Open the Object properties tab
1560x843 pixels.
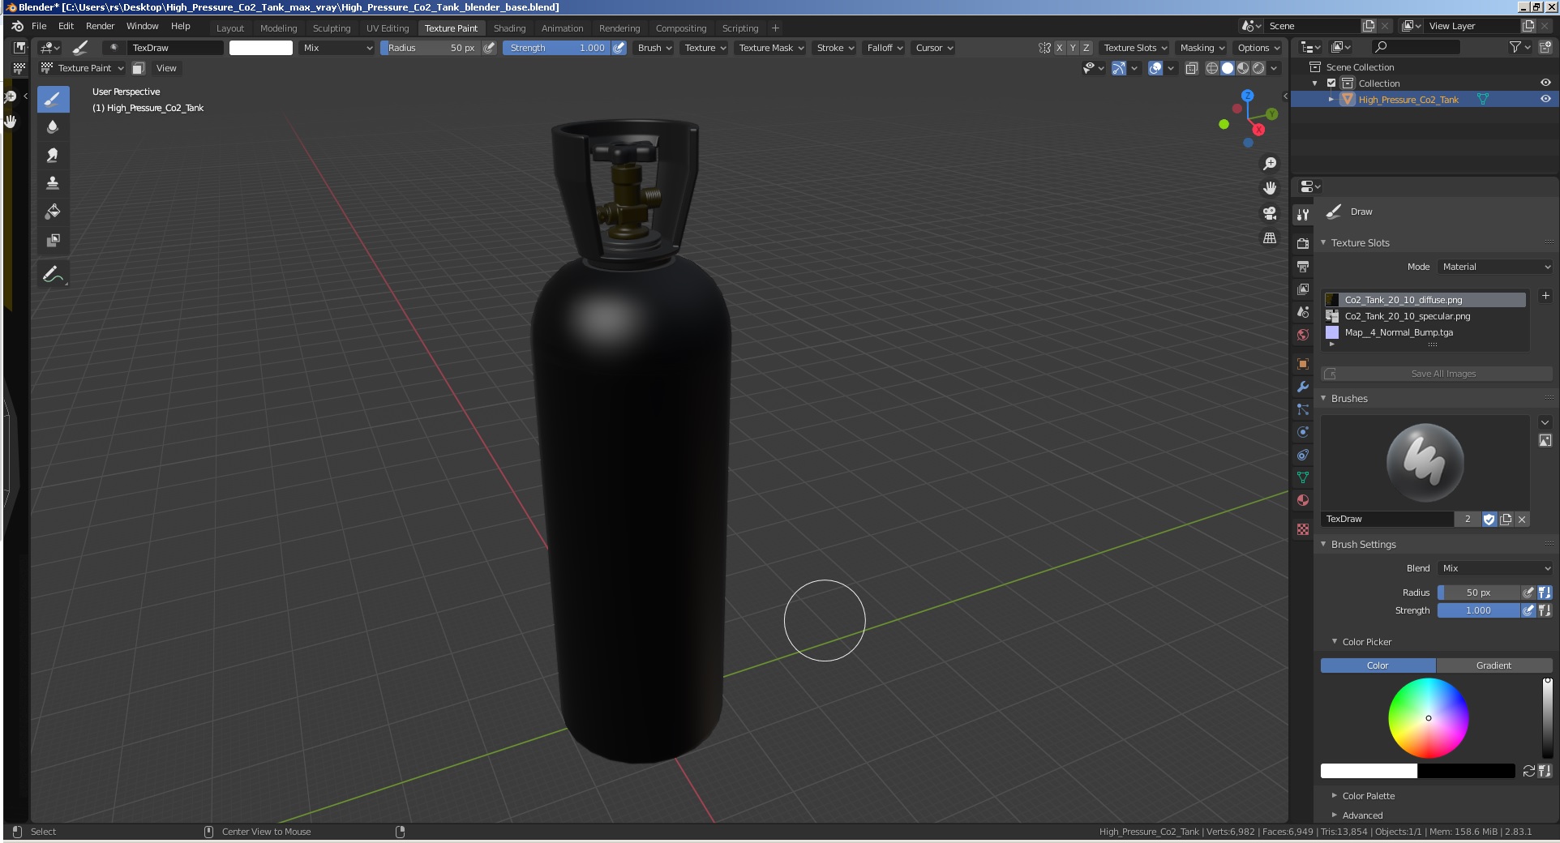1303,364
